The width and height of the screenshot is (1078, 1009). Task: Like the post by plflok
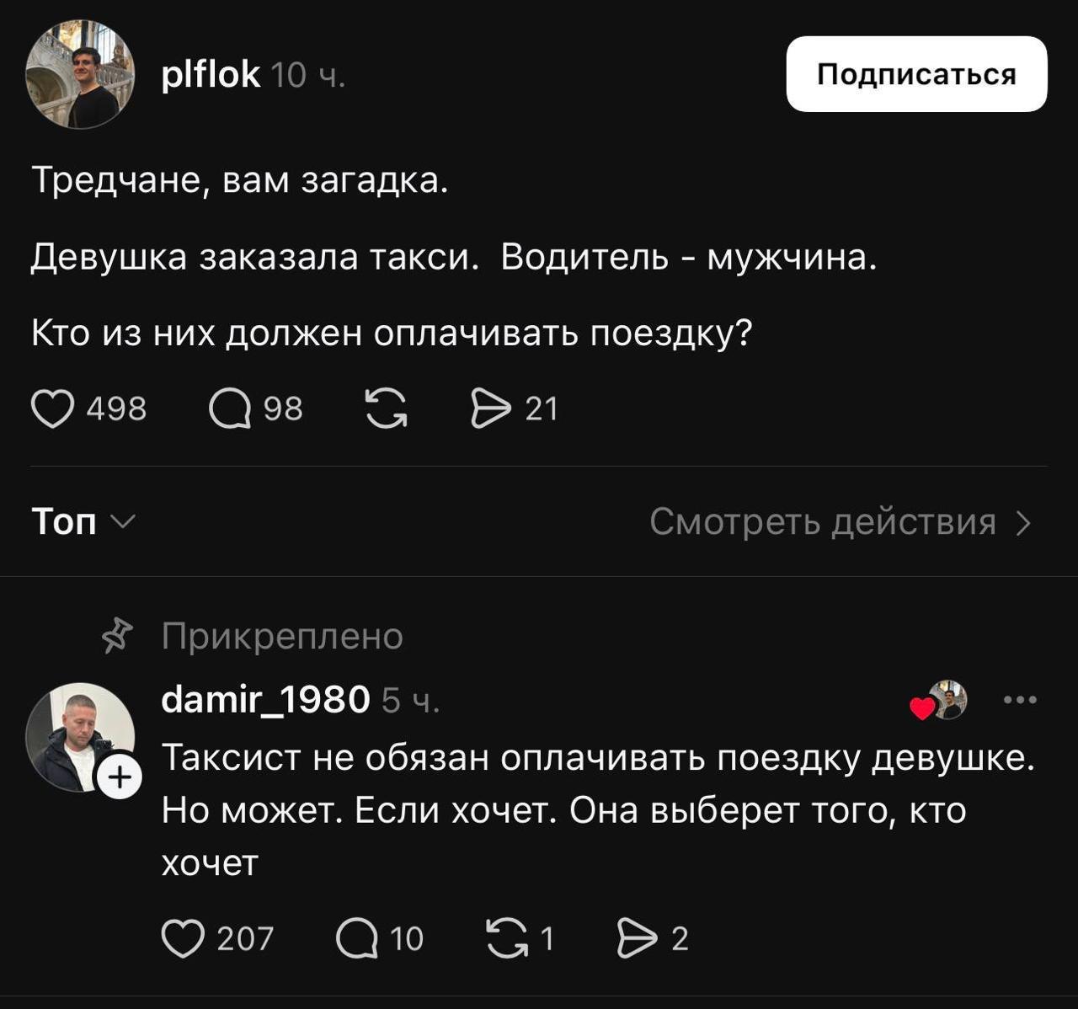click(x=52, y=409)
